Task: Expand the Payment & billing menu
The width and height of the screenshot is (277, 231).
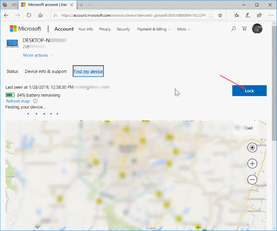Action: point(154,29)
